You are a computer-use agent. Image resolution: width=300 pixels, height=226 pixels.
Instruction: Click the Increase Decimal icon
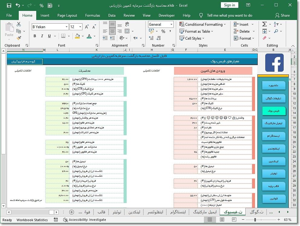pos(151,38)
